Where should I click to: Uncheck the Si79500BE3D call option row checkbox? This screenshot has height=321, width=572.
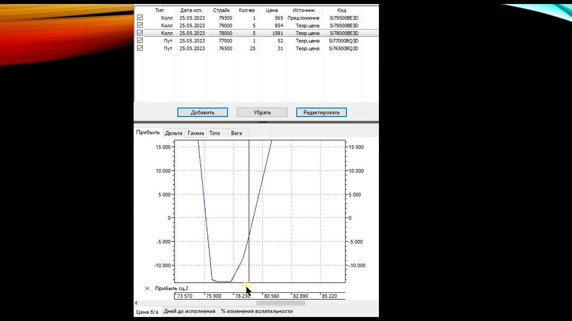(140, 18)
